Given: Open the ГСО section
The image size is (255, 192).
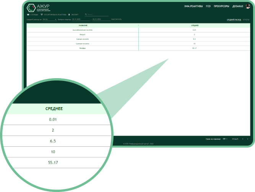Looking at the screenshot, I should (208, 7).
